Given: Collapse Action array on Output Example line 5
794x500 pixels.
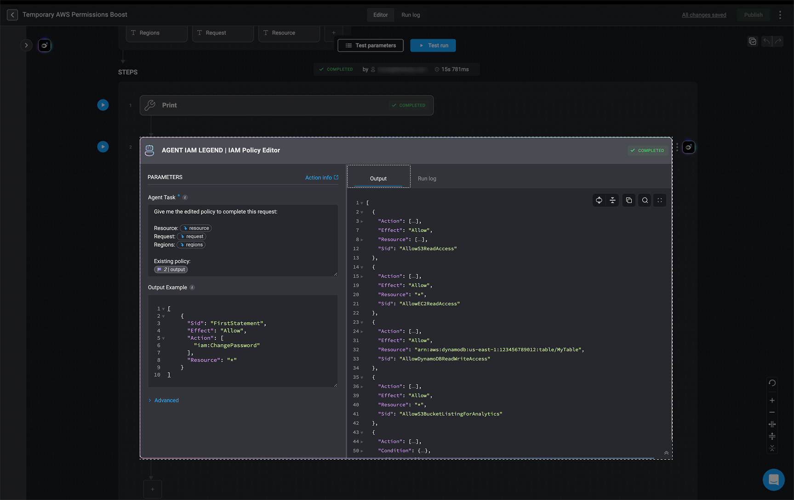Looking at the screenshot, I should 163,338.
